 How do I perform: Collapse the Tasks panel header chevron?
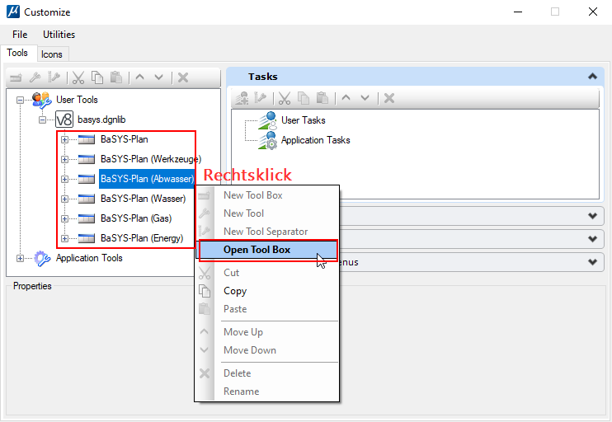pyautogui.click(x=591, y=77)
